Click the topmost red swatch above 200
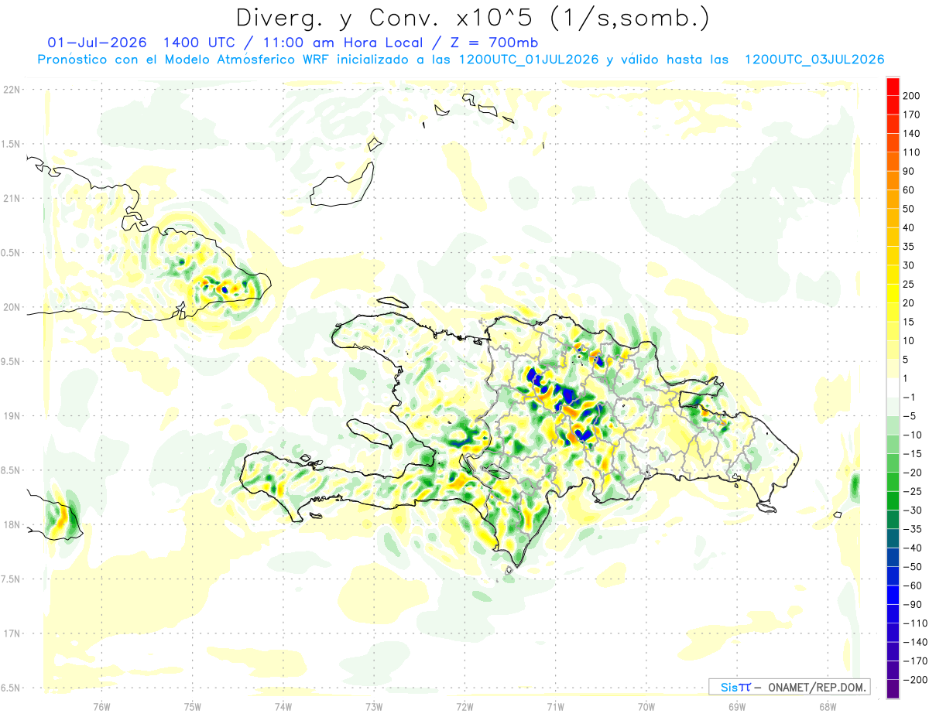 [893, 87]
